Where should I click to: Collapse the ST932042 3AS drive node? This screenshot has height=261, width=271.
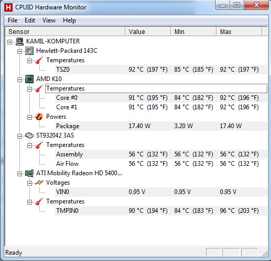coord(19,136)
